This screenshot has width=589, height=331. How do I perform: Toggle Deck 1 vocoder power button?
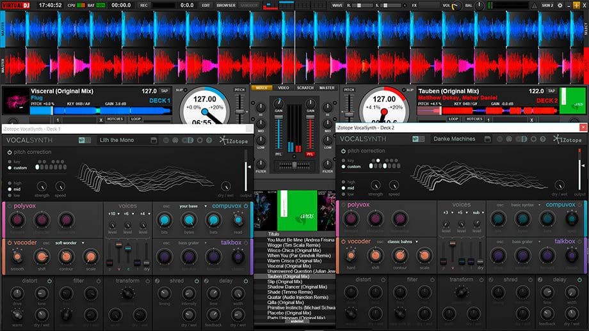10,243
